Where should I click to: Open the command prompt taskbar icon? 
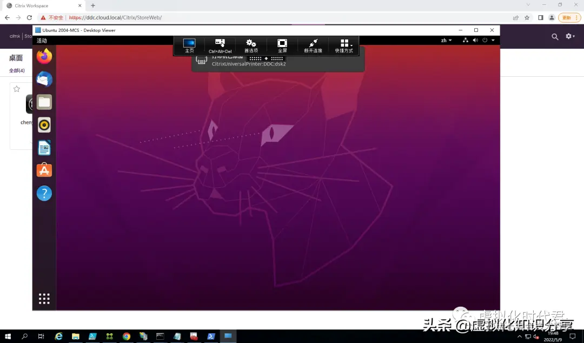point(160,337)
